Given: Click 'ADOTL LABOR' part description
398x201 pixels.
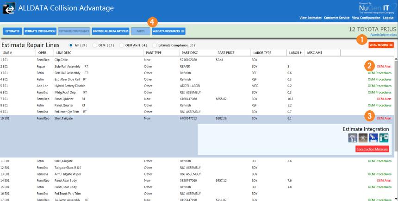Looking at the screenshot, I should pyautogui.click(x=189, y=86).
